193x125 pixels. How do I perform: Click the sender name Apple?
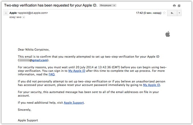click(x=13, y=13)
